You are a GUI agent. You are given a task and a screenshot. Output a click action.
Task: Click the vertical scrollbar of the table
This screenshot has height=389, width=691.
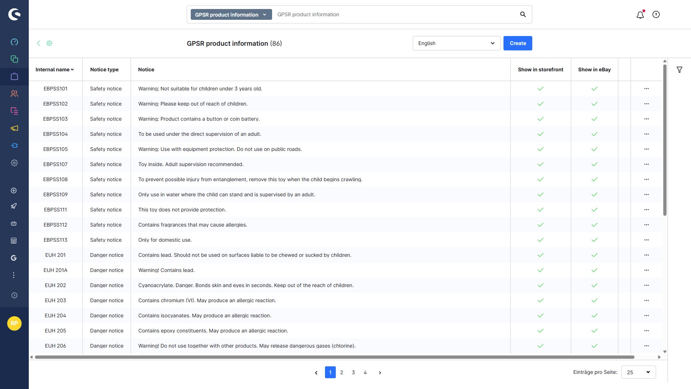[x=665, y=140]
